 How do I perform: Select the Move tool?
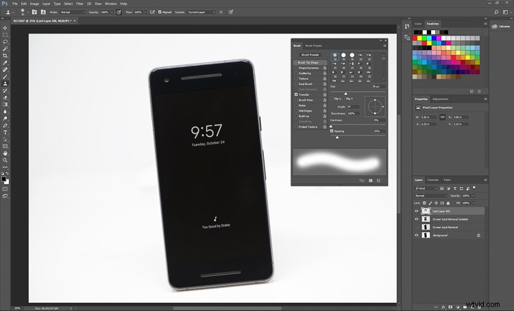[x=5, y=27]
